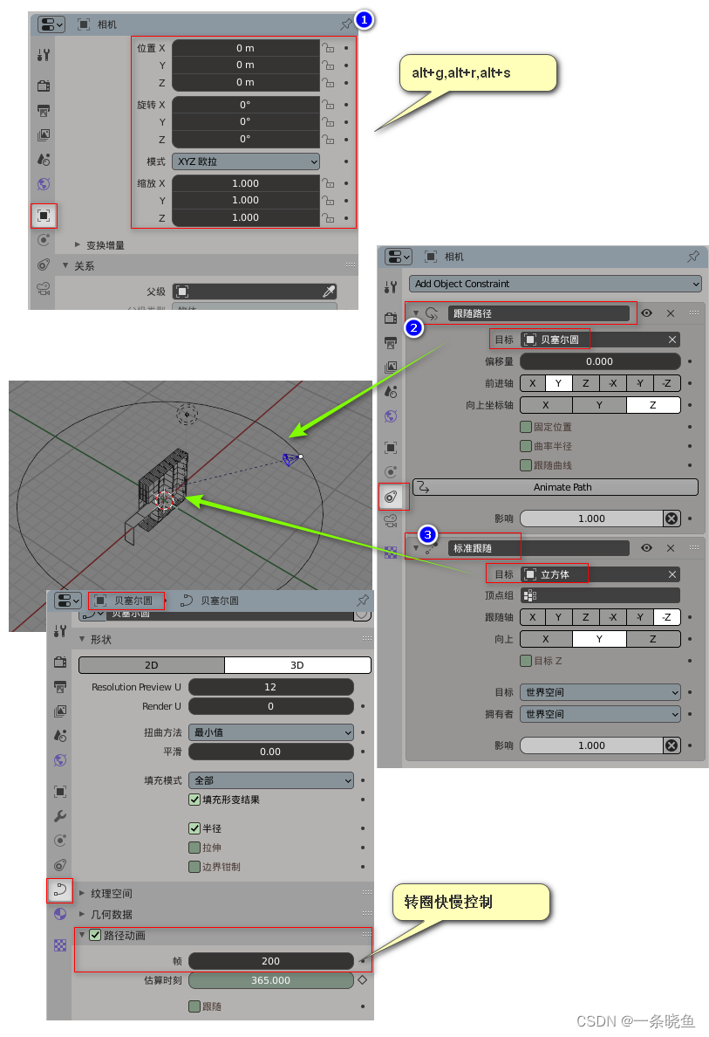Open the 拥有者 世界空间 dropdown
709x1037 pixels.
(x=600, y=714)
